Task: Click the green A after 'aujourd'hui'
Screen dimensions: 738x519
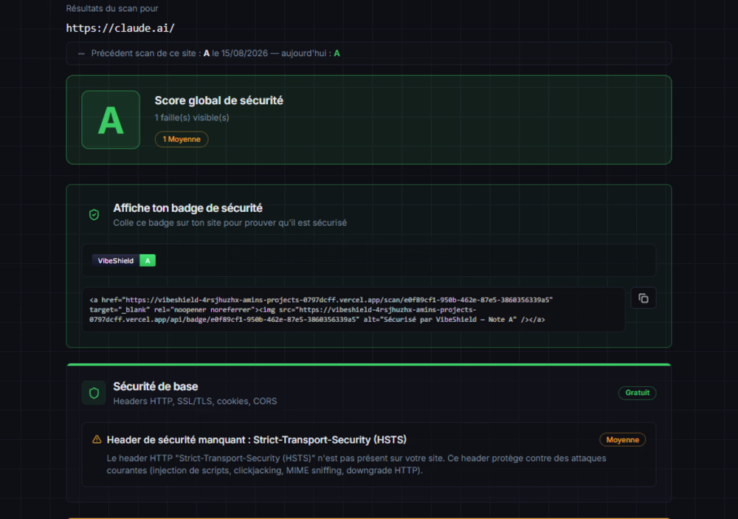Action: point(337,53)
